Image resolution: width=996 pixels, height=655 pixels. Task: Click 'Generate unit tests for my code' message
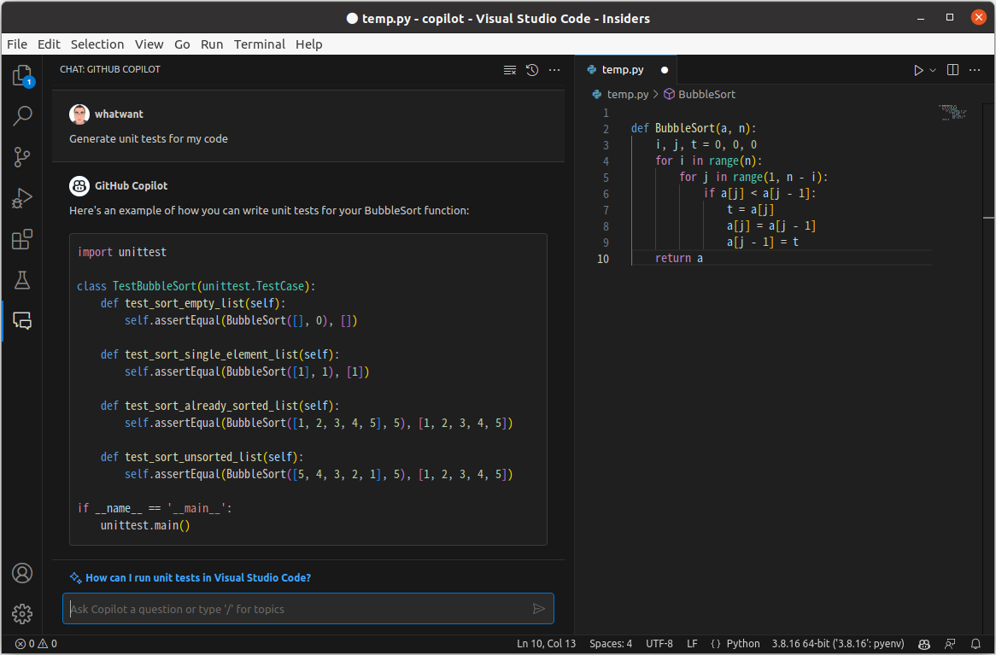coord(149,138)
